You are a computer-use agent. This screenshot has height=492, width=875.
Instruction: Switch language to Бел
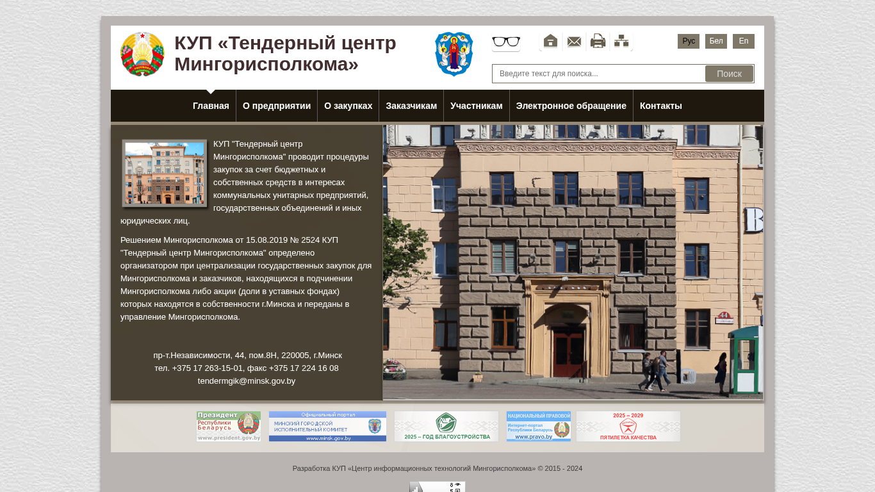(x=716, y=42)
